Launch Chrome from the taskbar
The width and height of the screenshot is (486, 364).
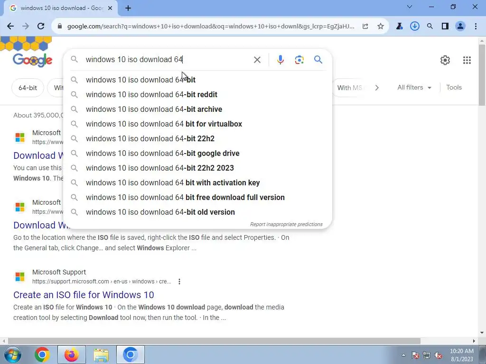pyautogui.click(x=42, y=355)
